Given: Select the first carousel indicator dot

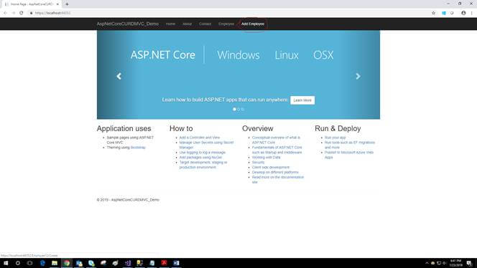Looking at the screenshot, I should [x=234, y=109].
